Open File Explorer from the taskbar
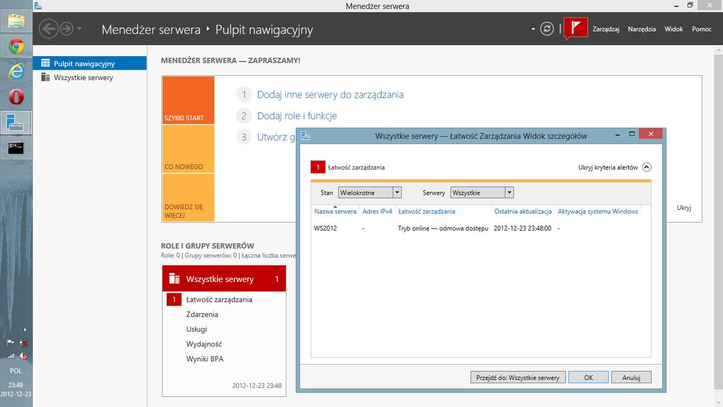Image resolution: width=723 pixels, height=407 pixels. coord(16,21)
